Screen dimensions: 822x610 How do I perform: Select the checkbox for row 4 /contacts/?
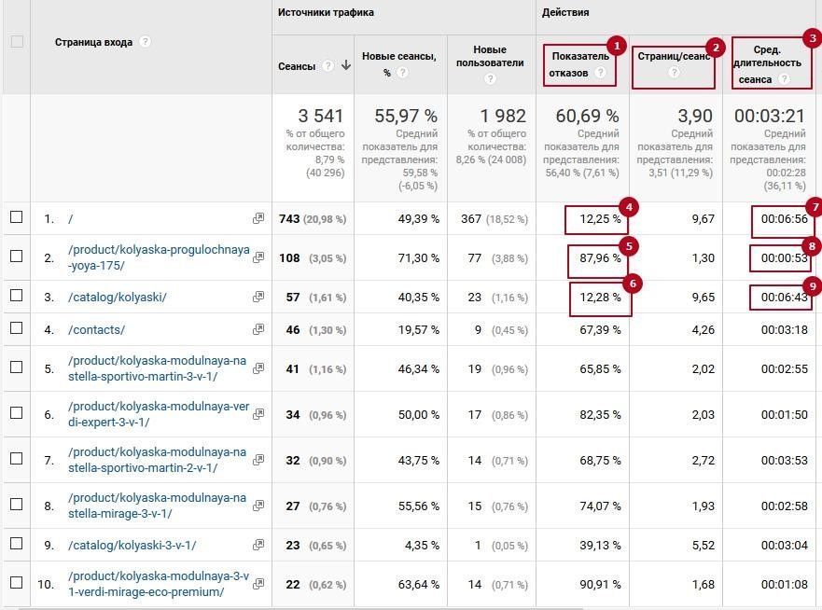coord(16,328)
